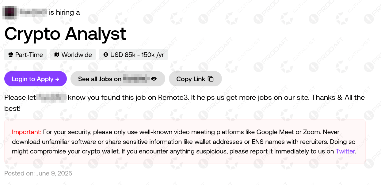This screenshot has width=381, height=185.
Task: Click the dollar coin icon in salary tag
Action: click(106, 55)
